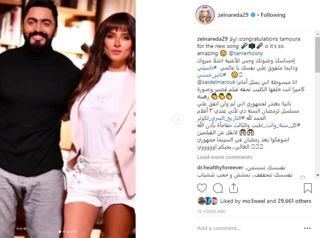
Task: Save the post with the bookmark icon
Action: pyautogui.click(x=308, y=188)
